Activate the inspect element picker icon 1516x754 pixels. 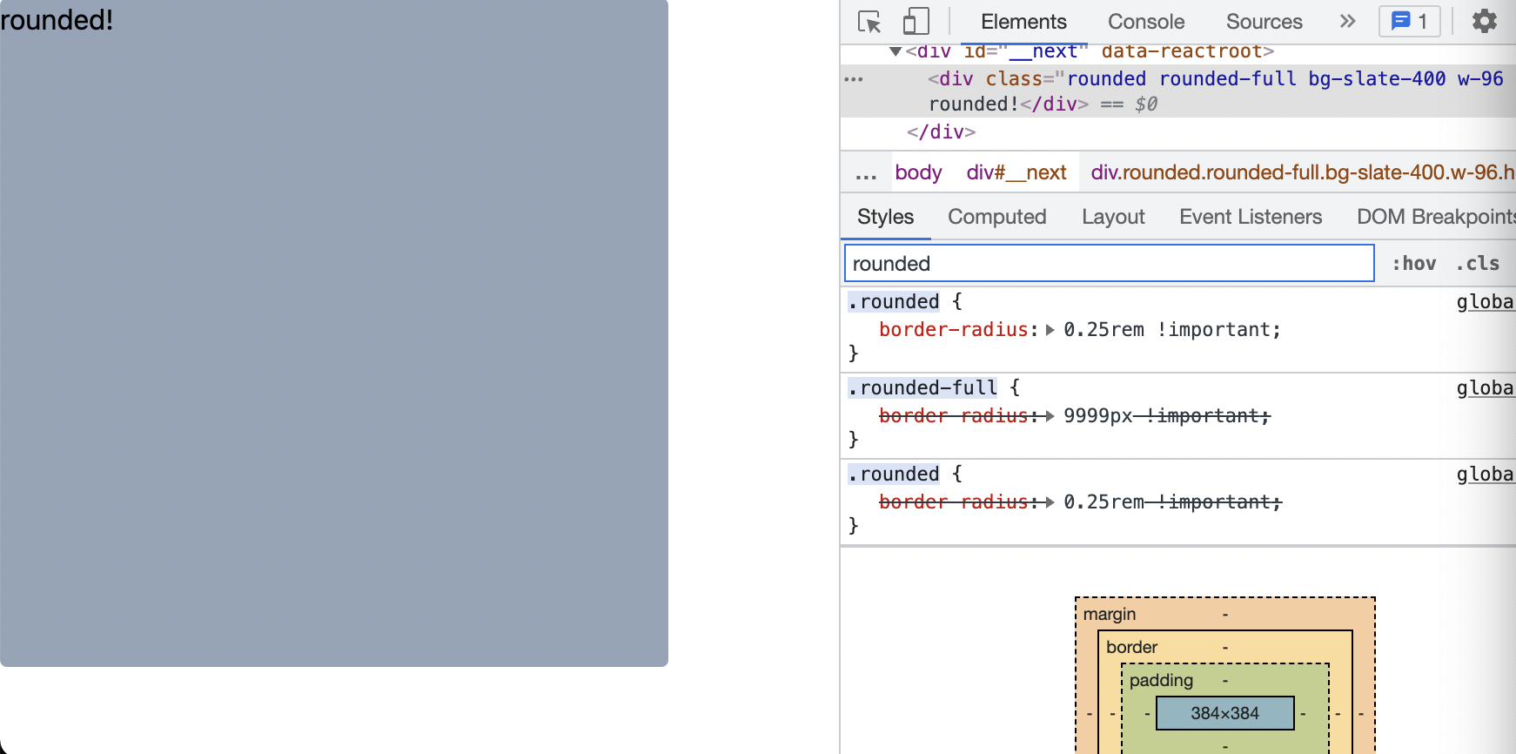tap(869, 22)
